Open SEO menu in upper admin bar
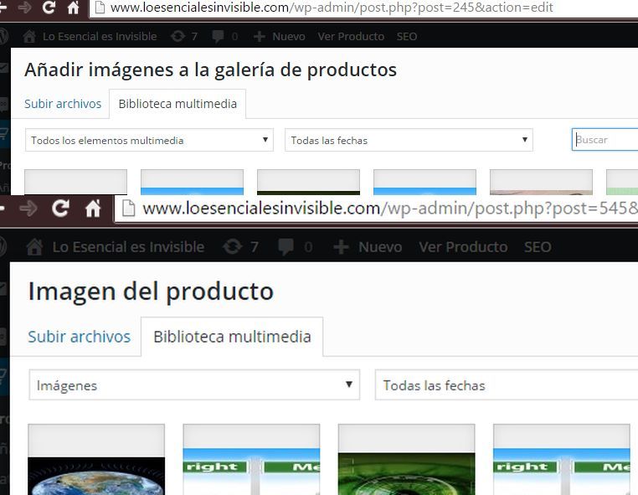638x495 pixels. point(407,36)
